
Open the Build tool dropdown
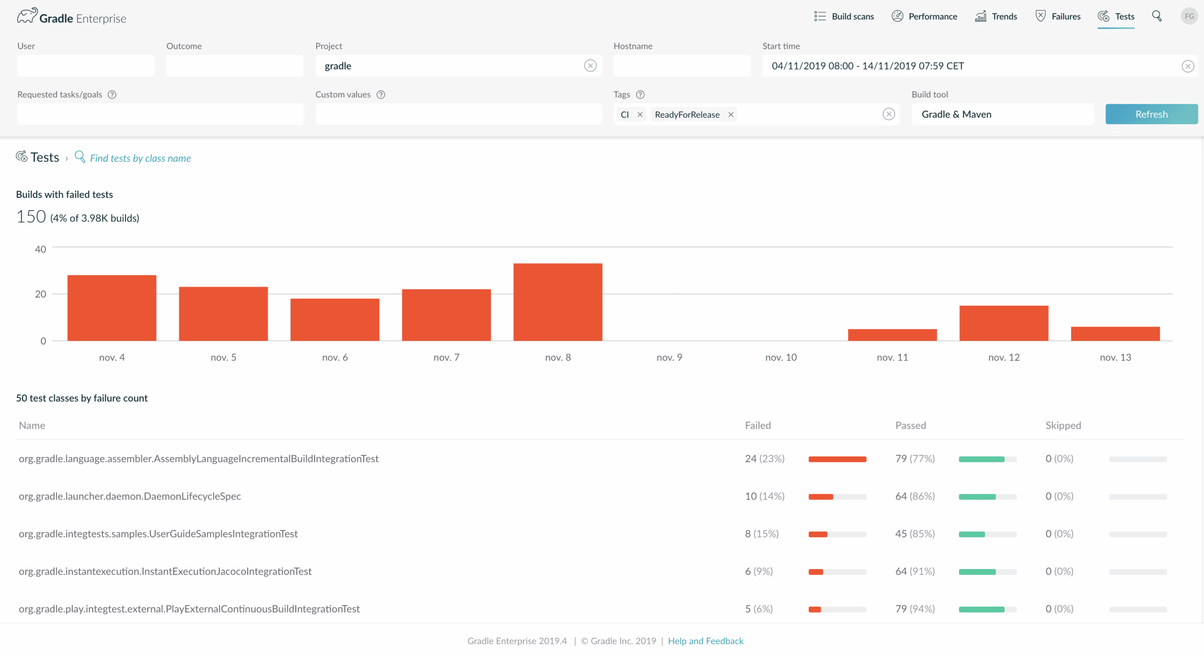click(1003, 114)
